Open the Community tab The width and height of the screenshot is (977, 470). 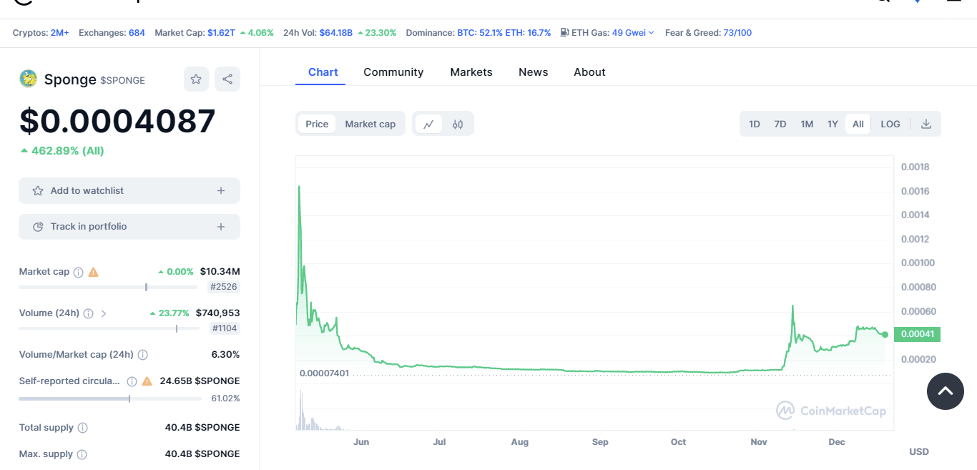tap(393, 72)
